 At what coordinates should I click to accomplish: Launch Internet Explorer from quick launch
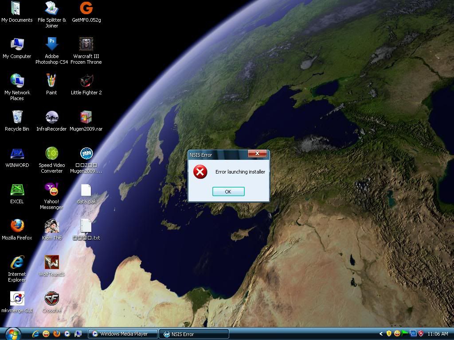pyautogui.click(x=35, y=334)
